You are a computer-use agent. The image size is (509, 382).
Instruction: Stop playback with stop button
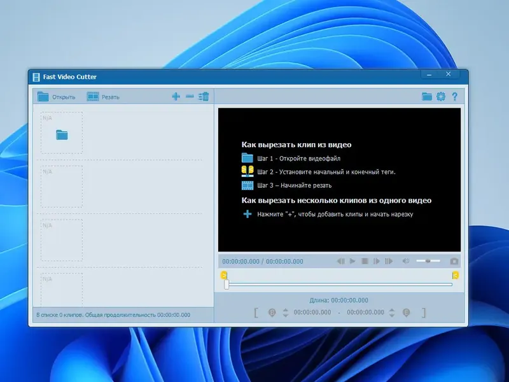365,261
